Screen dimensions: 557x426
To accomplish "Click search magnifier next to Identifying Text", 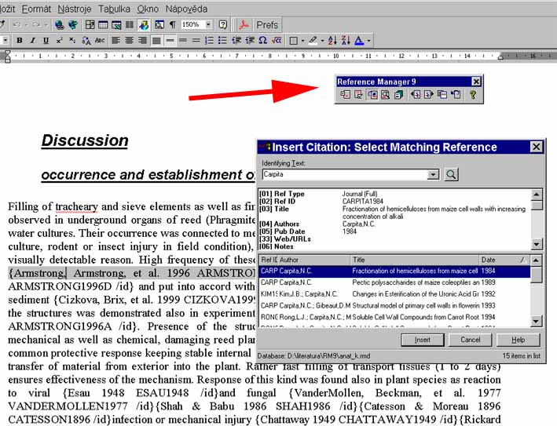I will 451,174.
